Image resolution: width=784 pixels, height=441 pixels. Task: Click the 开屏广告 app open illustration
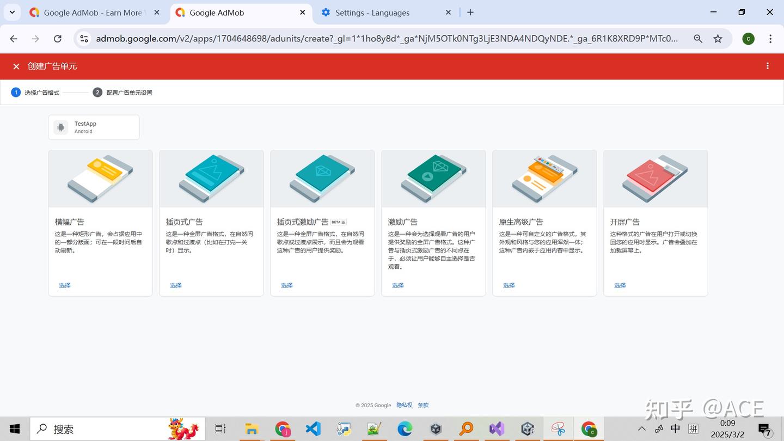656,179
